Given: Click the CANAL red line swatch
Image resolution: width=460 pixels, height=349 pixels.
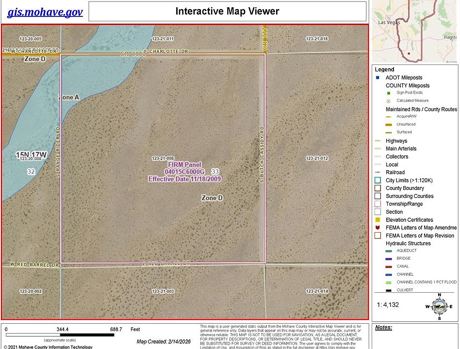Looking at the screenshot, I should (388, 267).
